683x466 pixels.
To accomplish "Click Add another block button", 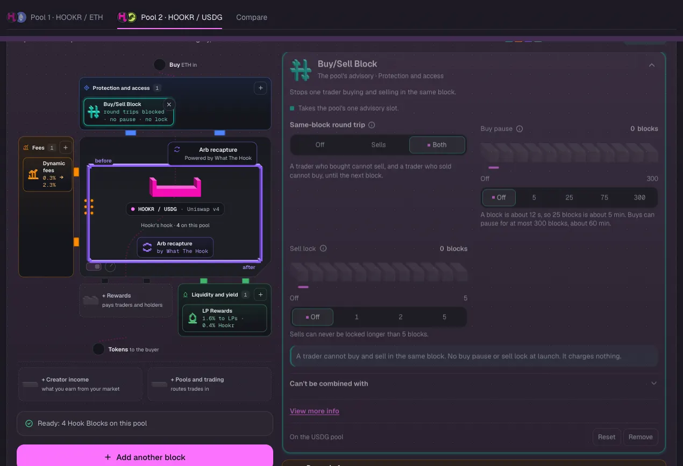I will coord(145,456).
